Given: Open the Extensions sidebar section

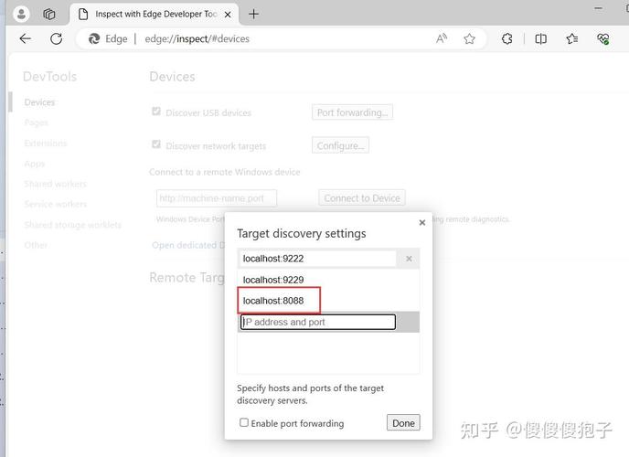Looking at the screenshot, I should click(x=46, y=143).
